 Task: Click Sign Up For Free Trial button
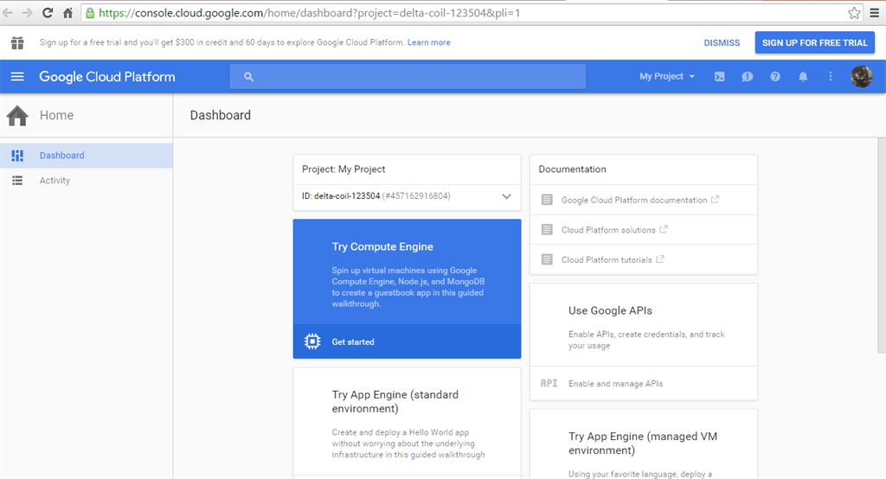[814, 42]
